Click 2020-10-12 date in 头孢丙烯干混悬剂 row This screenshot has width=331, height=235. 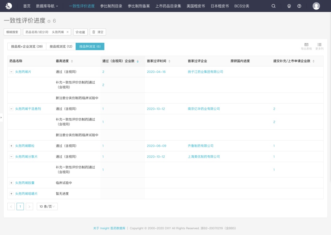click(156, 109)
